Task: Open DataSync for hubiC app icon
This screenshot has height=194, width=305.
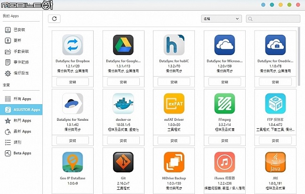Action: click(x=174, y=45)
